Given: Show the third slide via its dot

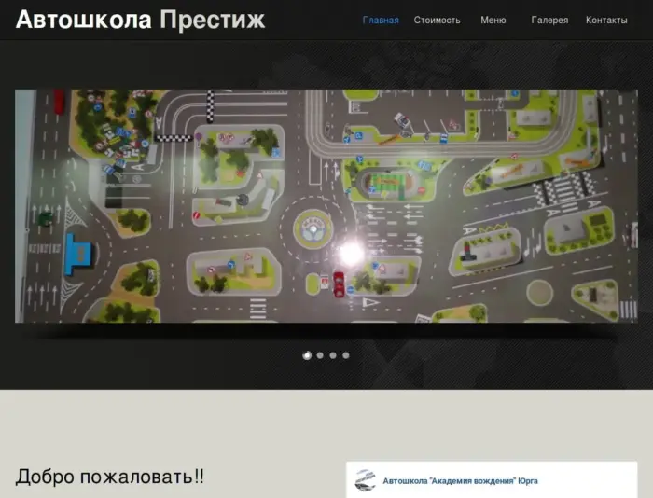Looking at the screenshot, I should click(333, 355).
